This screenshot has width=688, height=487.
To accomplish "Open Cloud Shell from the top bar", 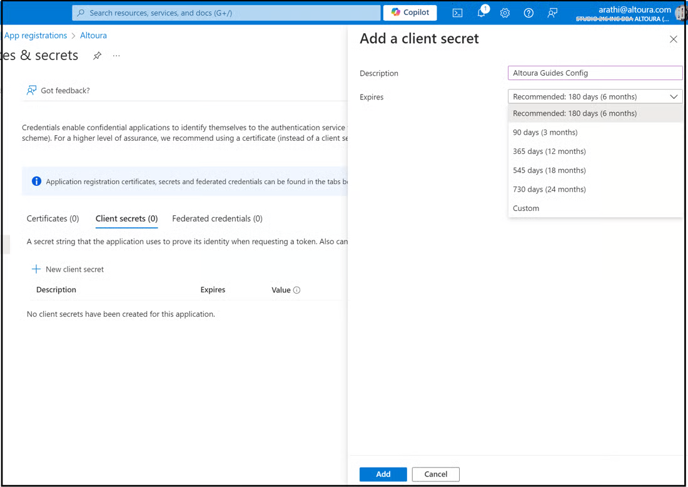I will [457, 13].
